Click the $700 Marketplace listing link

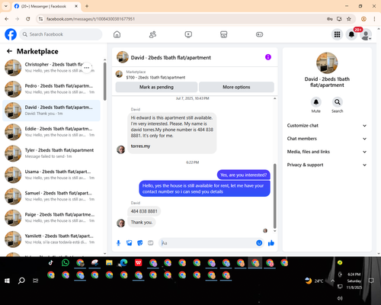[155, 77]
